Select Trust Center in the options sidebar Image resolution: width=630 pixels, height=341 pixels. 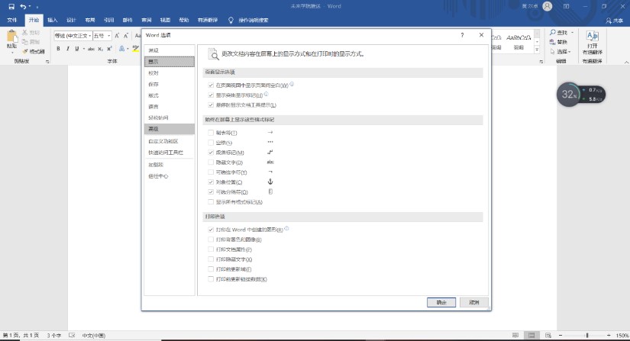tap(170, 176)
